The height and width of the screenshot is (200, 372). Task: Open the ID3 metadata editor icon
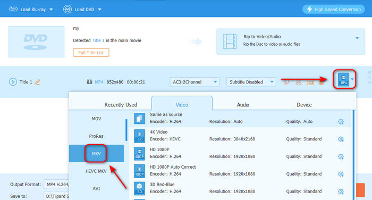pos(310,82)
